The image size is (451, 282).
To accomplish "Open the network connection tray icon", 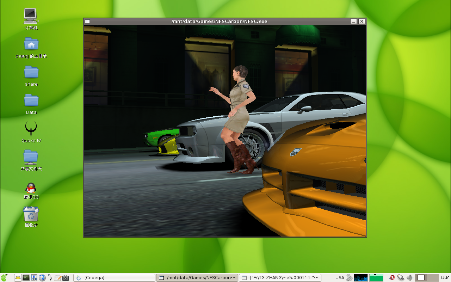I will pos(401,278).
